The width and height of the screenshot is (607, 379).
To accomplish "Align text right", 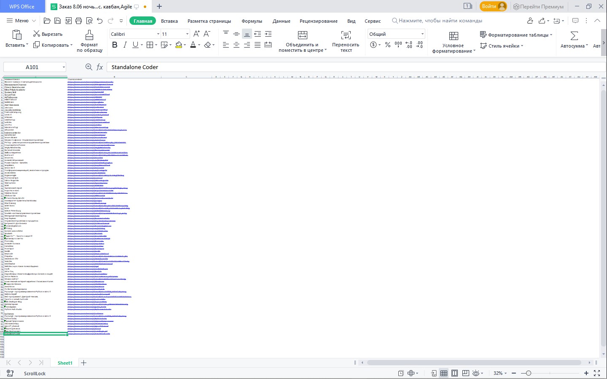I will tap(247, 45).
